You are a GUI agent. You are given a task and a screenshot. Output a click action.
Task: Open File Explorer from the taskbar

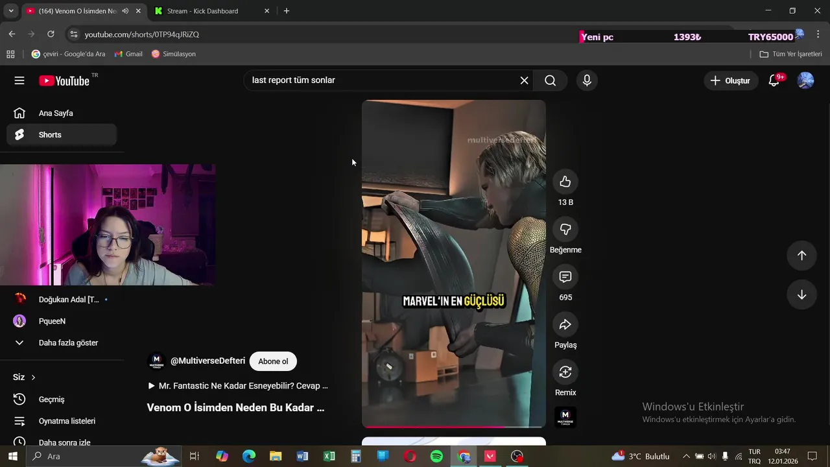pyautogui.click(x=276, y=456)
